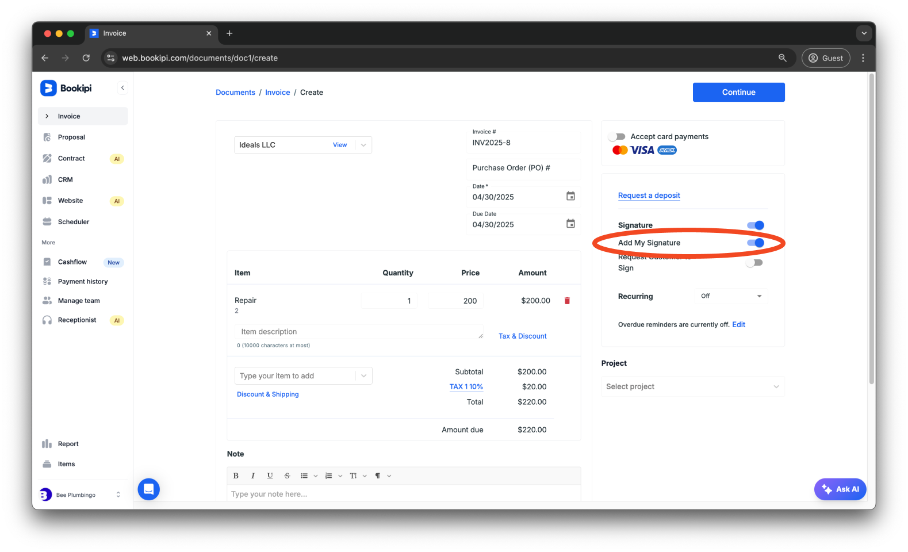Apply underline formatting in Note toolbar
The height and width of the screenshot is (552, 908).
(270, 476)
